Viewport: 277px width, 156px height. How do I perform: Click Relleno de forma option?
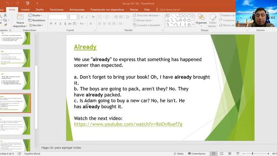coord(227,16)
